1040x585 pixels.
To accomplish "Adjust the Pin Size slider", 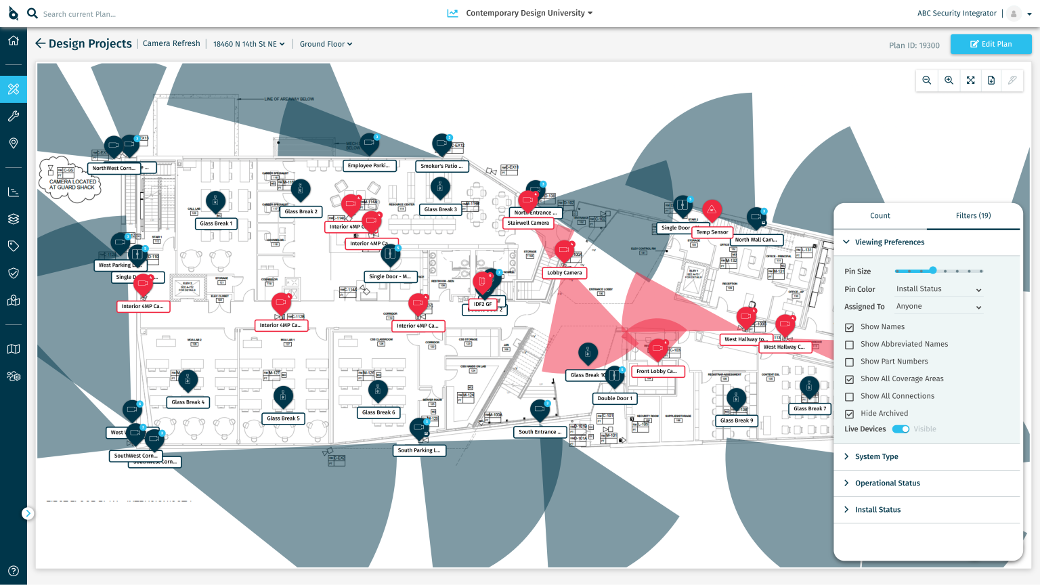I will coord(932,270).
